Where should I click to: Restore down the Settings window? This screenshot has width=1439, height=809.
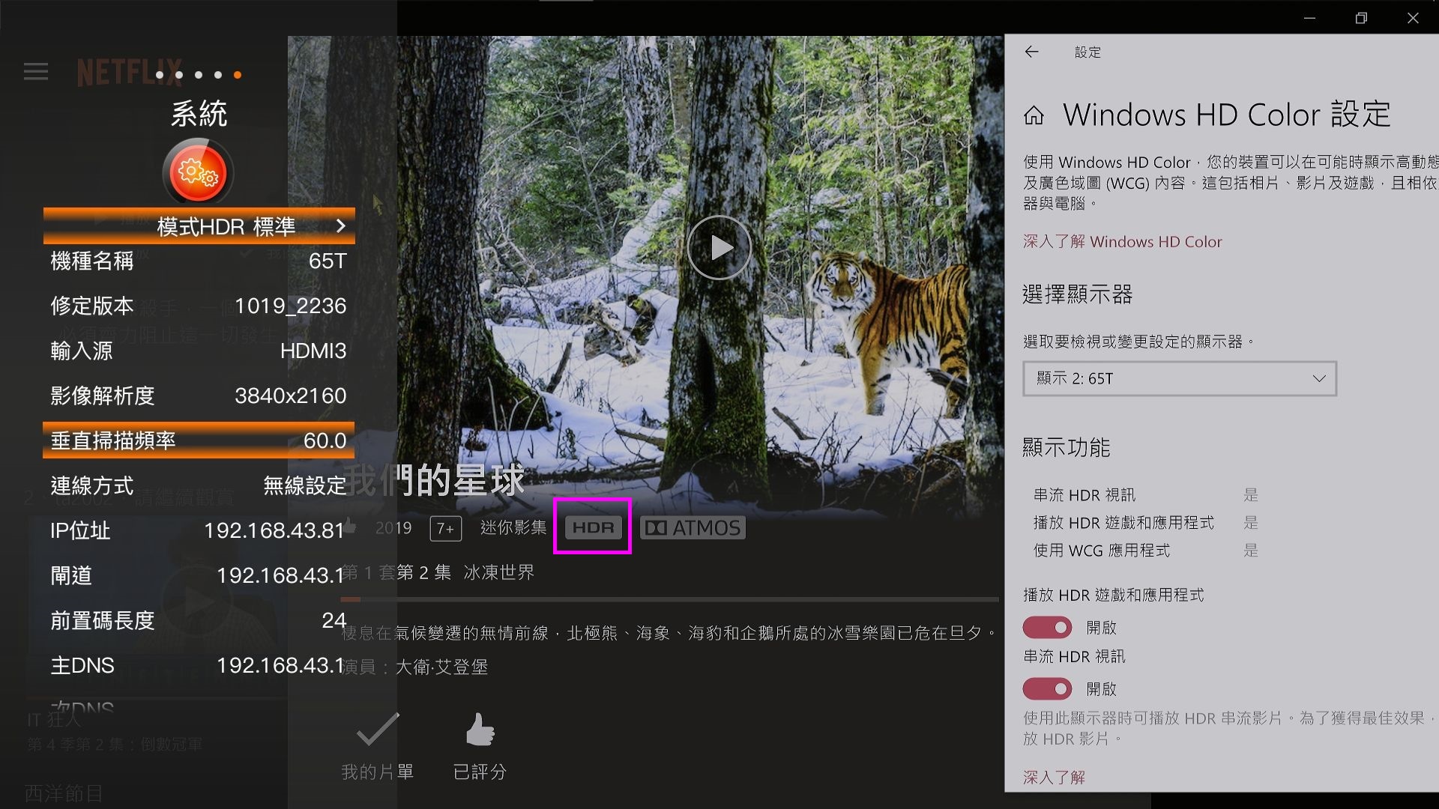coord(1361,18)
